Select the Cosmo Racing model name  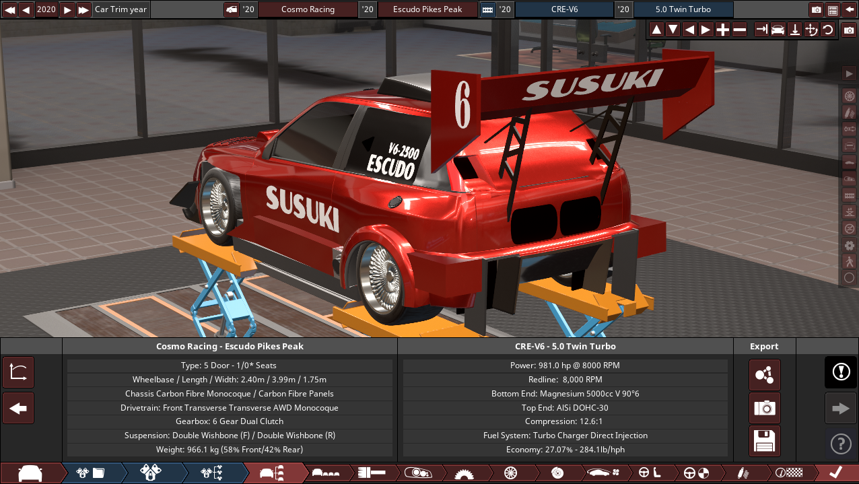[308, 9]
